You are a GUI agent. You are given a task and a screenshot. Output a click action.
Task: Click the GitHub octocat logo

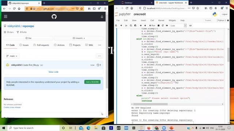point(54,17)
